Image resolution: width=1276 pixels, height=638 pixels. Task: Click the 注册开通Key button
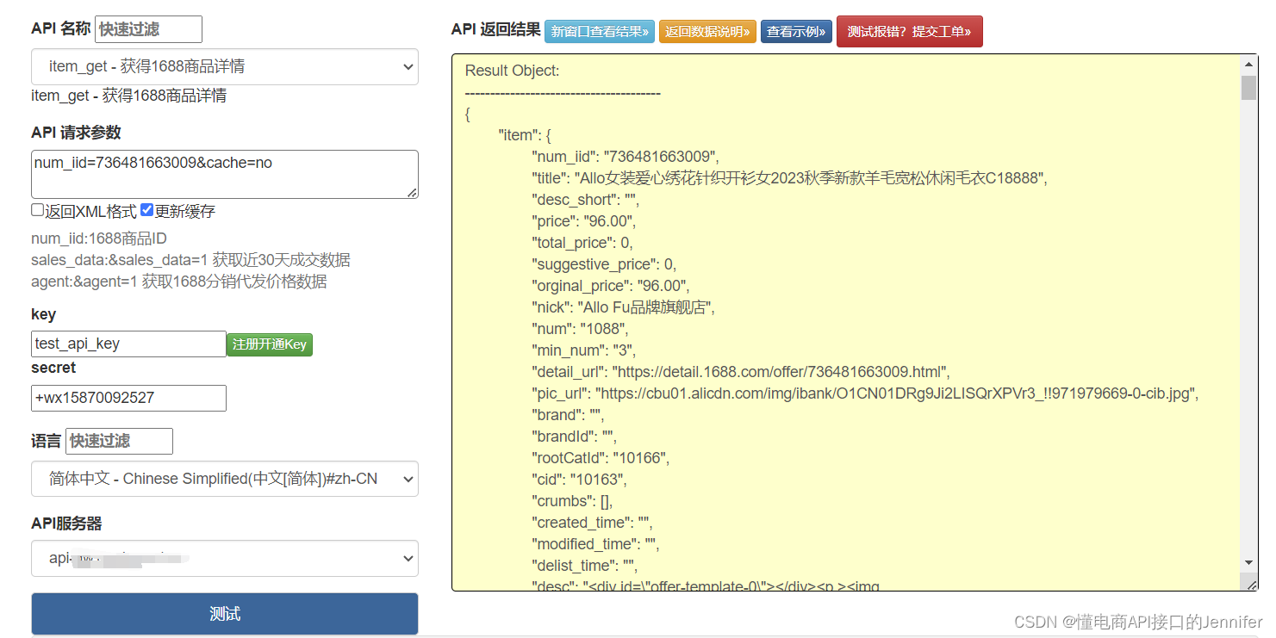(x=270, y=344)
